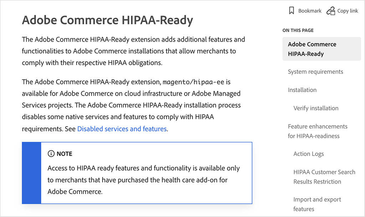Click the Bookmark label

[x=310, y=11]
